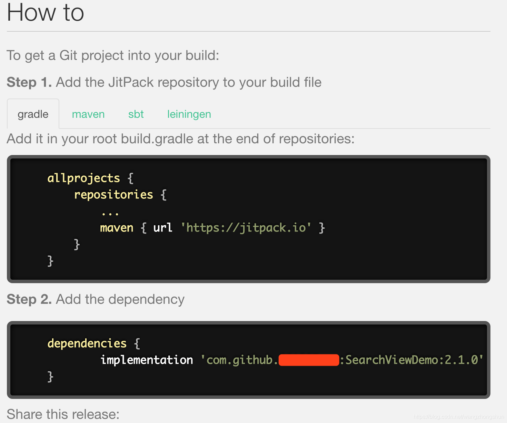Select the gradle tab
This screenshot has width=507, height=423.
pyautogui.click(x=33, y=114)
